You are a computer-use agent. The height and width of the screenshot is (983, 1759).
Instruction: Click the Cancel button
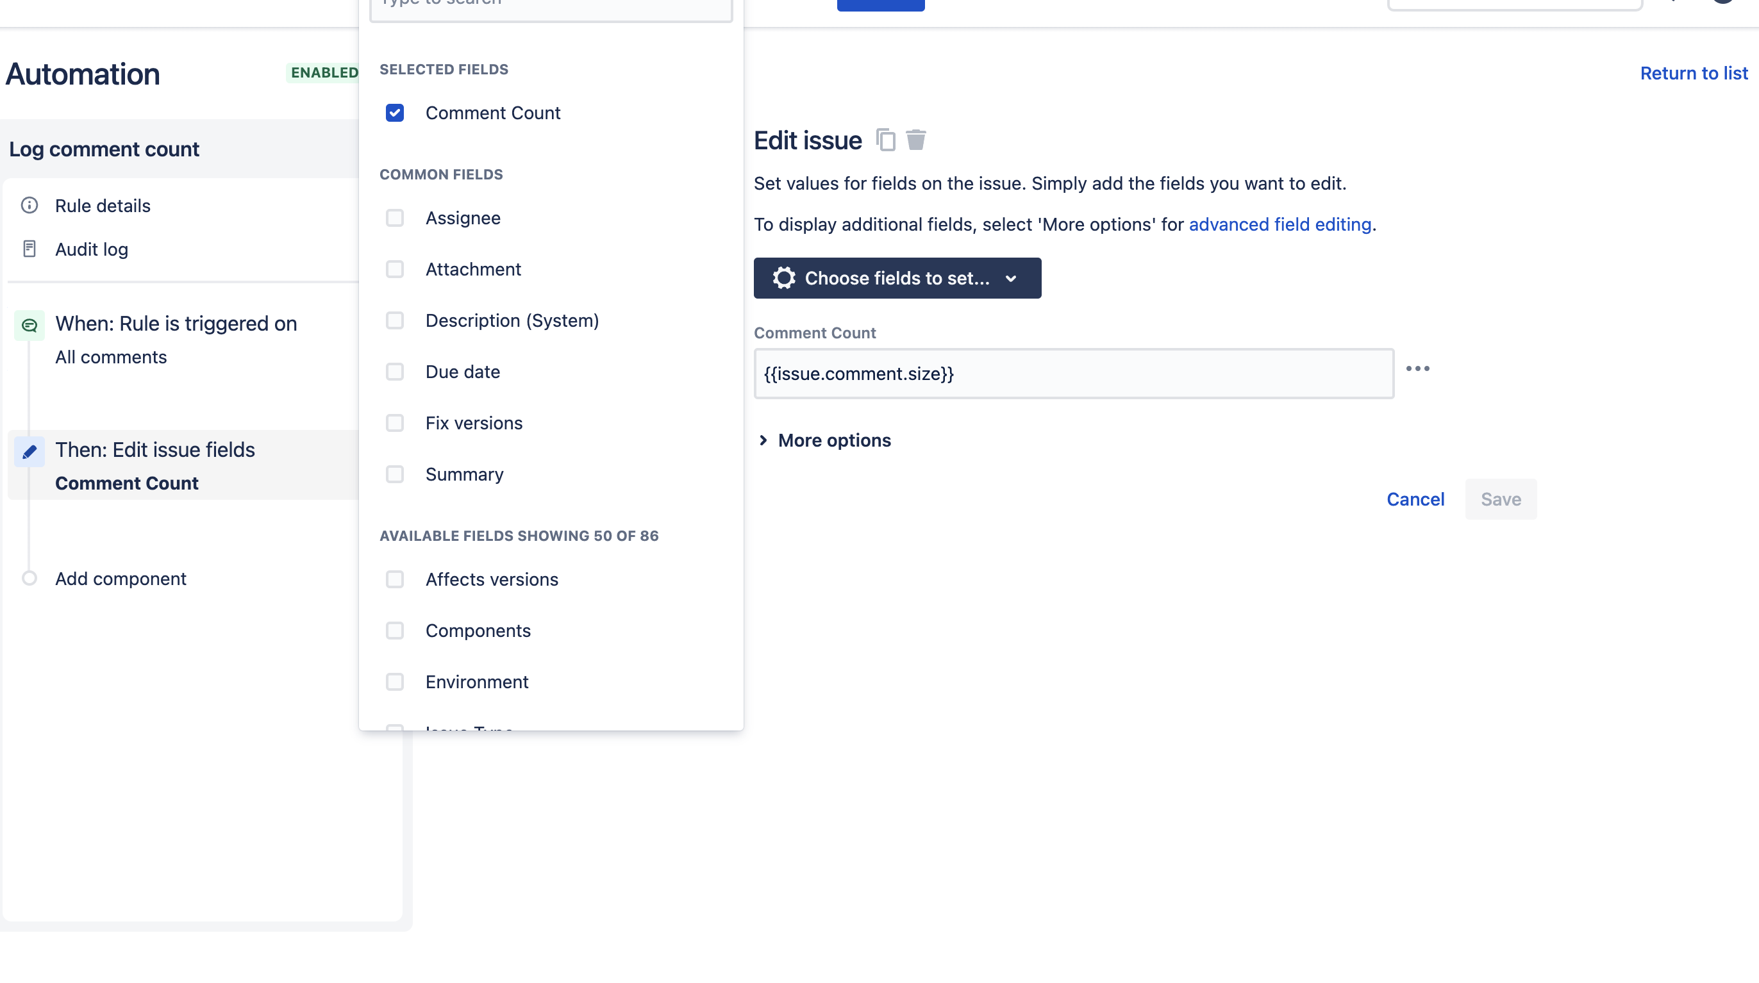(x=1415, y=499)
